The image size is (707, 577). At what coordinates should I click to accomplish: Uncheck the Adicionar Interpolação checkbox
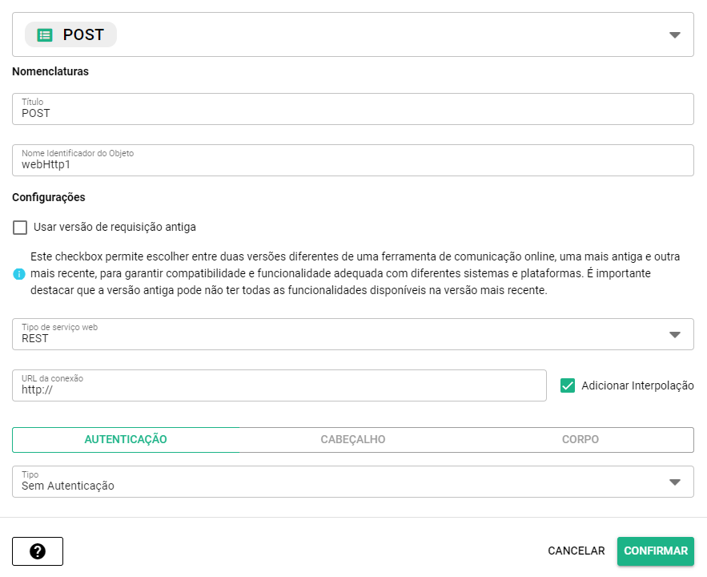[x=568, y=385]
